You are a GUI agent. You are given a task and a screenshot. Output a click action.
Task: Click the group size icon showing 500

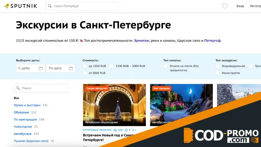coord(115,130)
